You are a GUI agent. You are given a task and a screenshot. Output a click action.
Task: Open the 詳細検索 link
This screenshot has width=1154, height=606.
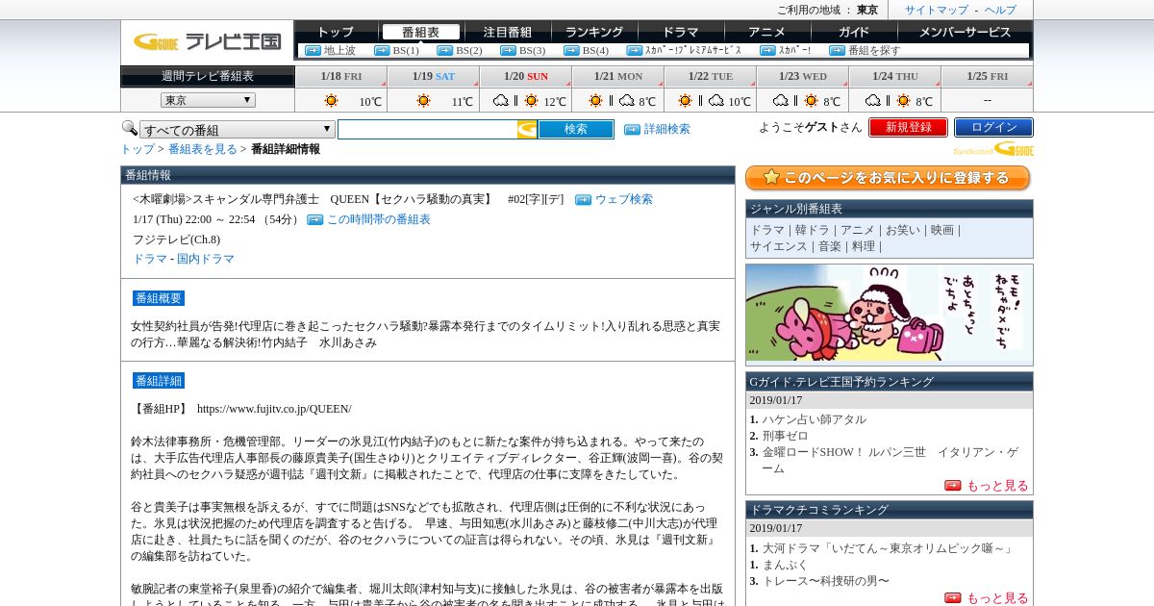tap(666, 129)
